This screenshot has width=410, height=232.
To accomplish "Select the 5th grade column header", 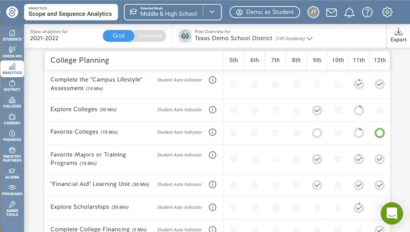I will pyautogui.click(x=234, y=60).
